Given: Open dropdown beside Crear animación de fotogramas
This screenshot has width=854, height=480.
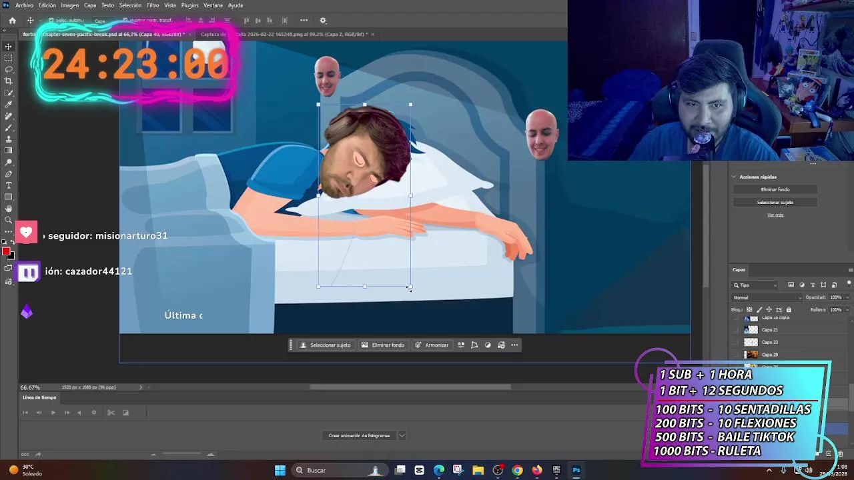Looking at the screenshot, I should 402,435.
